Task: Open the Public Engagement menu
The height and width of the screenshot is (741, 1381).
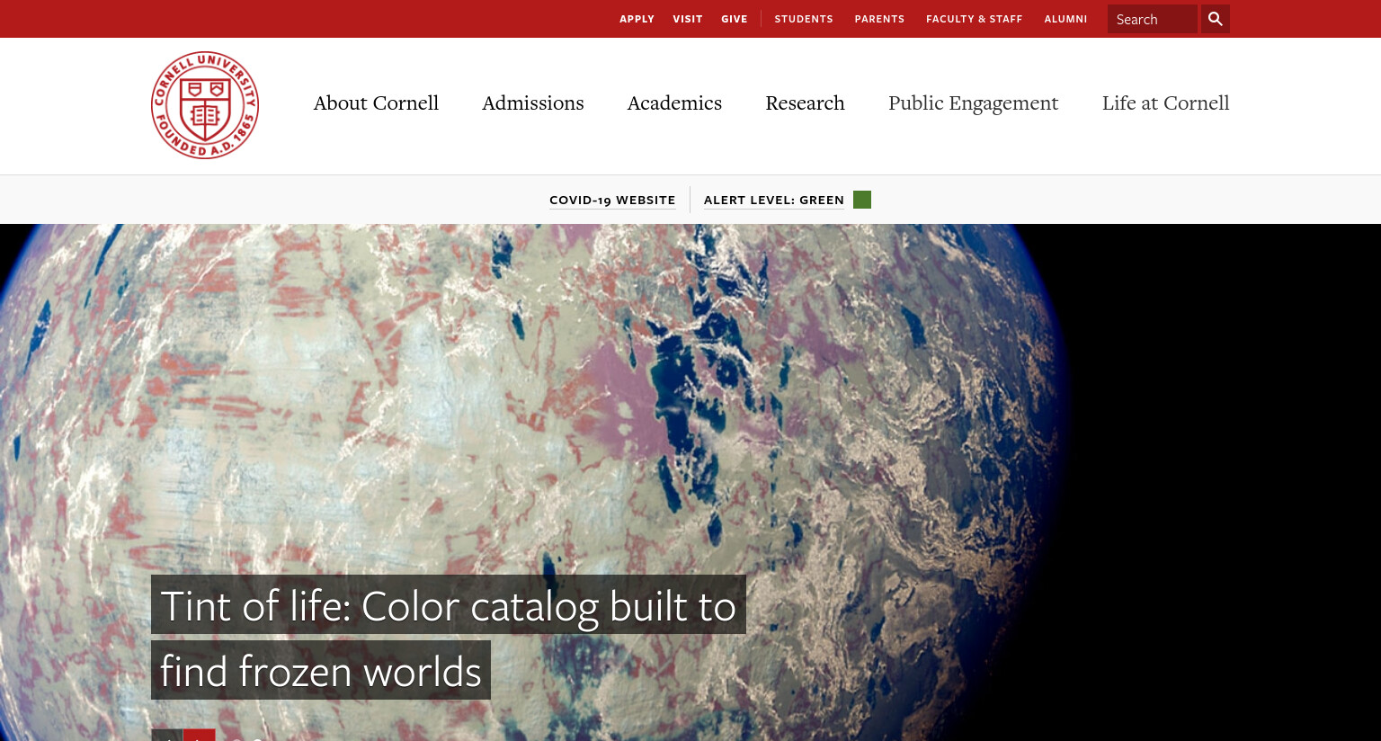Action: tap(974, 104)
